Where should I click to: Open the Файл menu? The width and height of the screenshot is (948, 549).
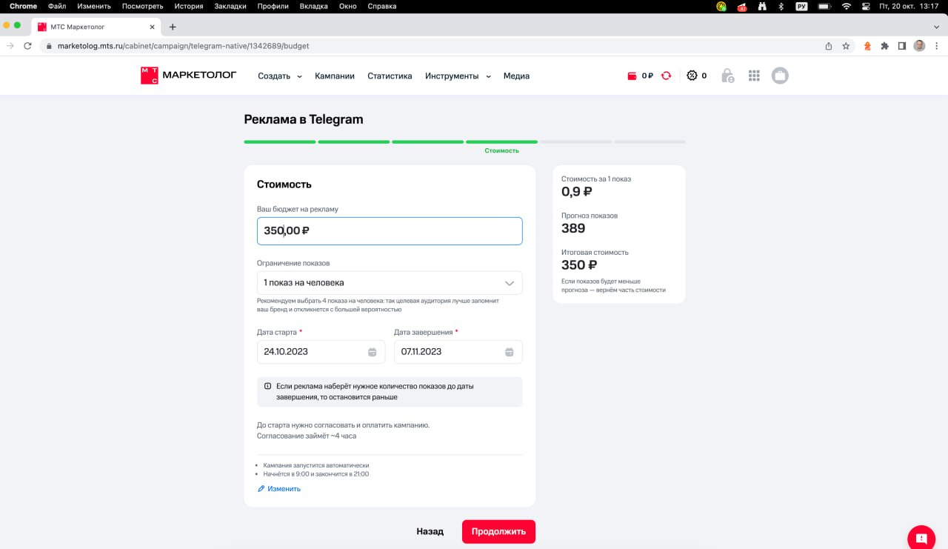[x=57, y=6]
